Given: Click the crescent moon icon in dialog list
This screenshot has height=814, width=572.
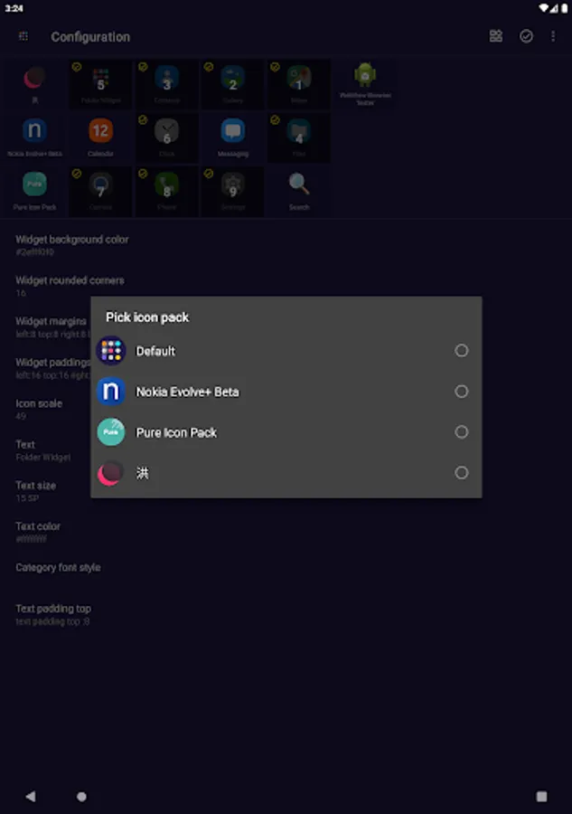Looking at the screenshot, I should 111,473.
